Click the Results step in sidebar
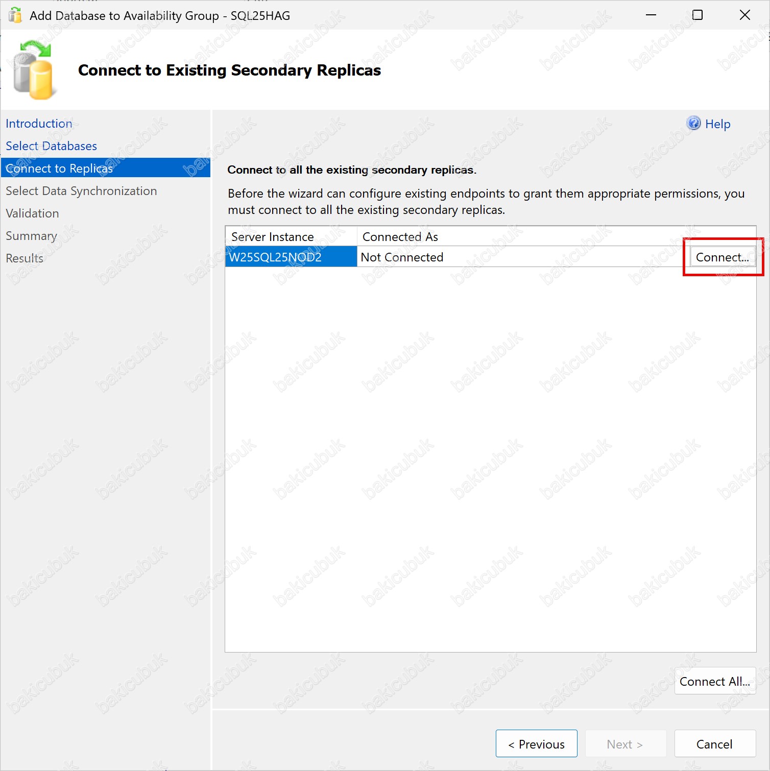The image size is (770, 771). [x=25, y=258]
